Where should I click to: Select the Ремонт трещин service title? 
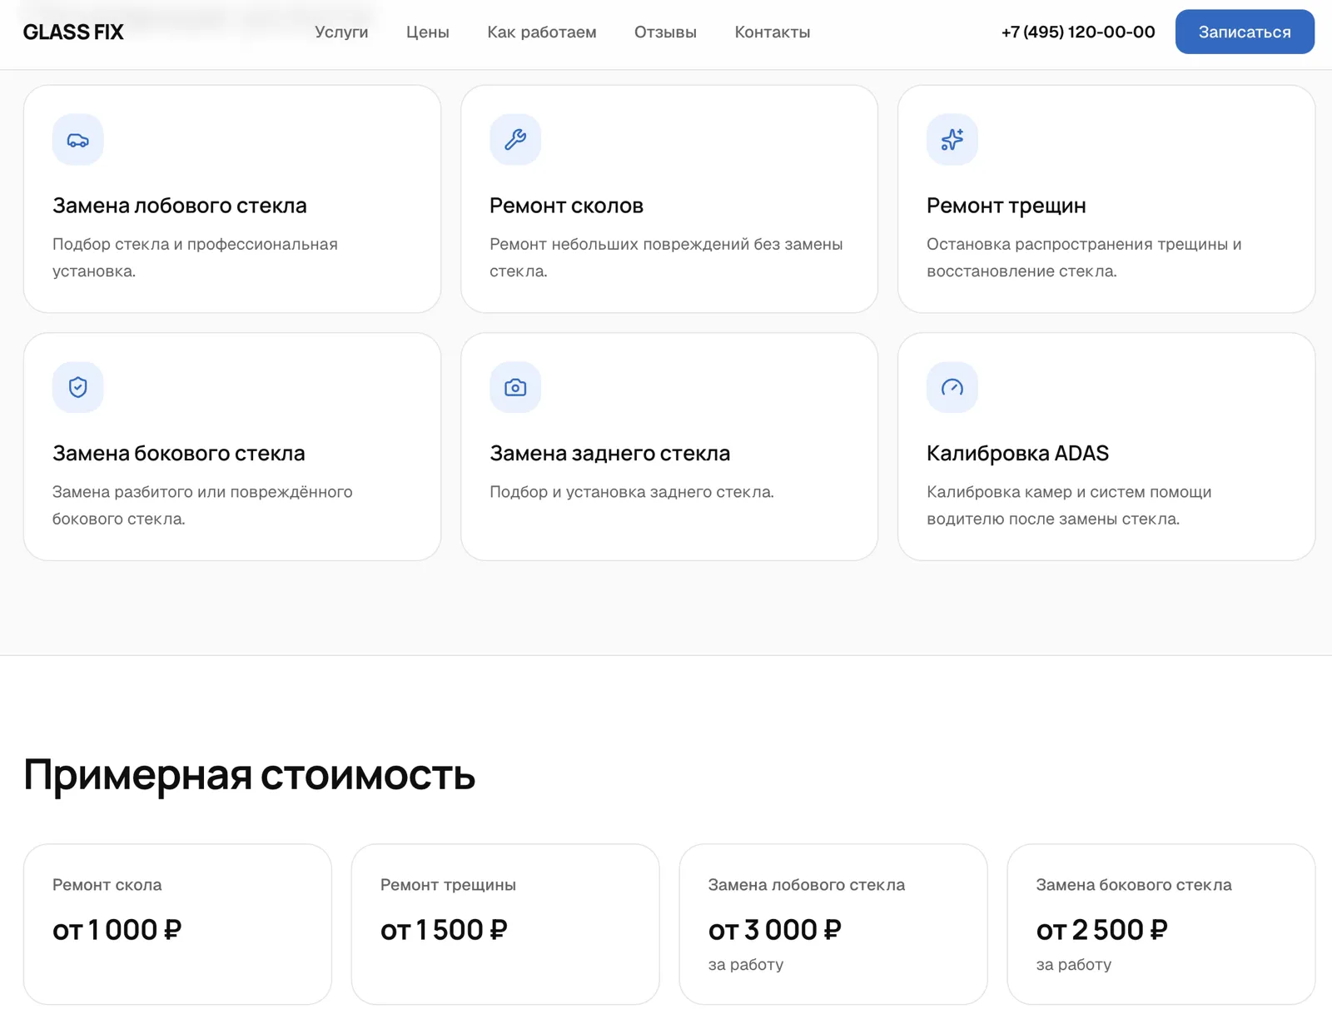1006,206
